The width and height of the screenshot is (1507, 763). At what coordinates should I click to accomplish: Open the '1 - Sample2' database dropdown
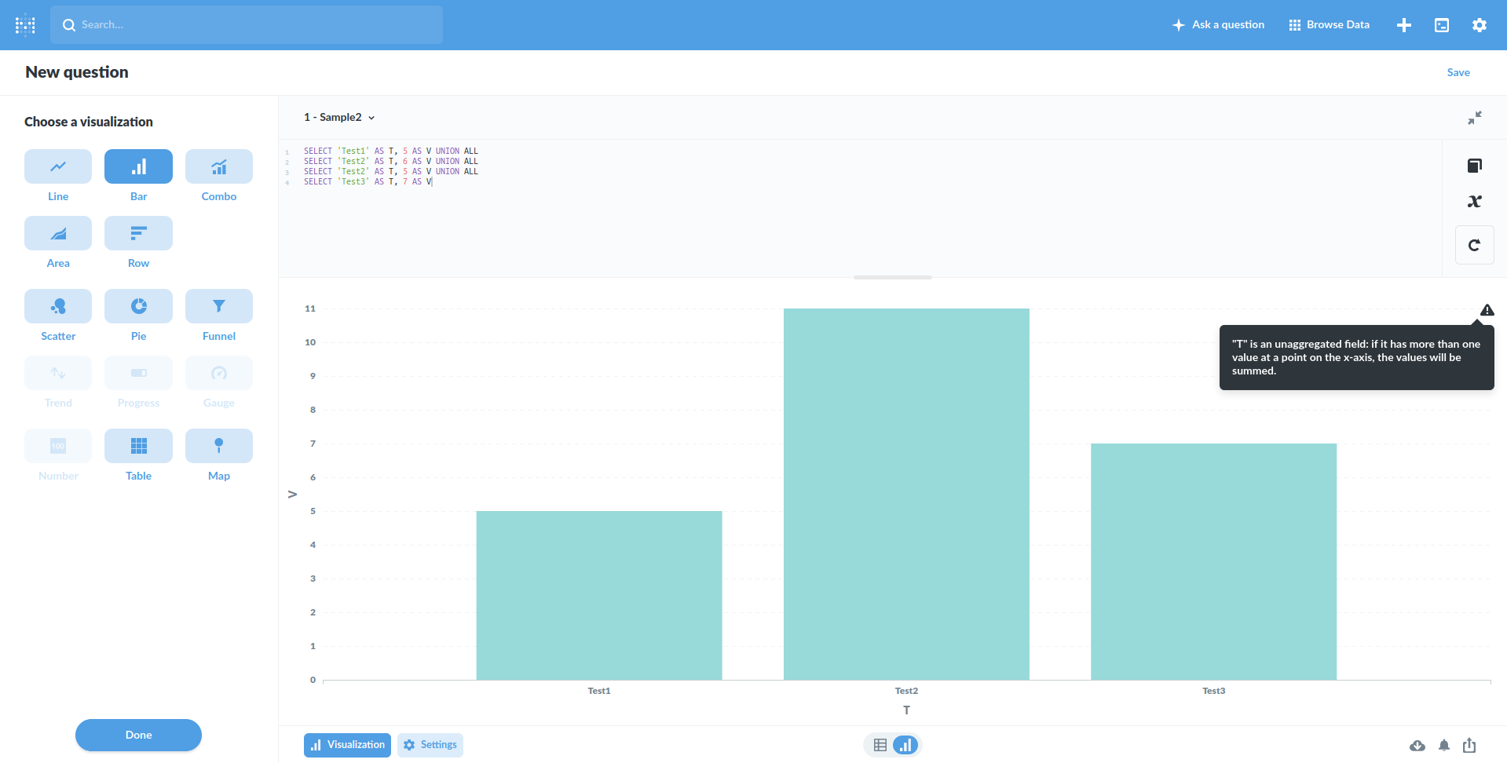(x=339, y=117)
